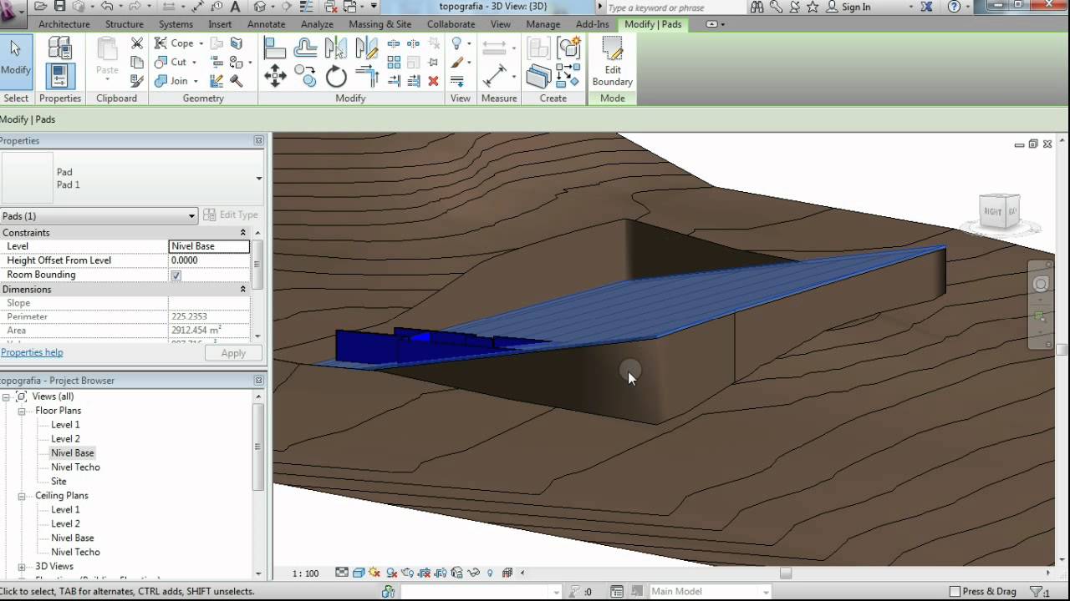This screenshot has width=1070, height=601.
Task: Click the Height Offset From Level value field
Action: (x=209, y=260)
